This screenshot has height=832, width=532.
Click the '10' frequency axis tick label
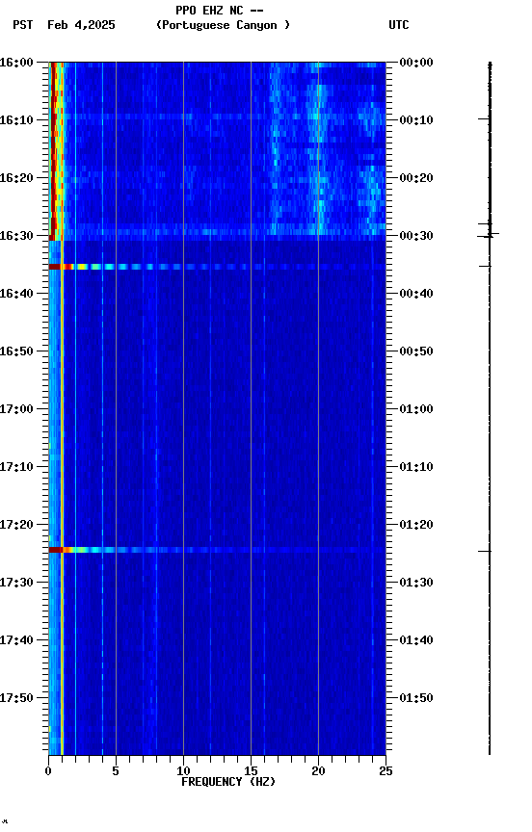(183, 771)
